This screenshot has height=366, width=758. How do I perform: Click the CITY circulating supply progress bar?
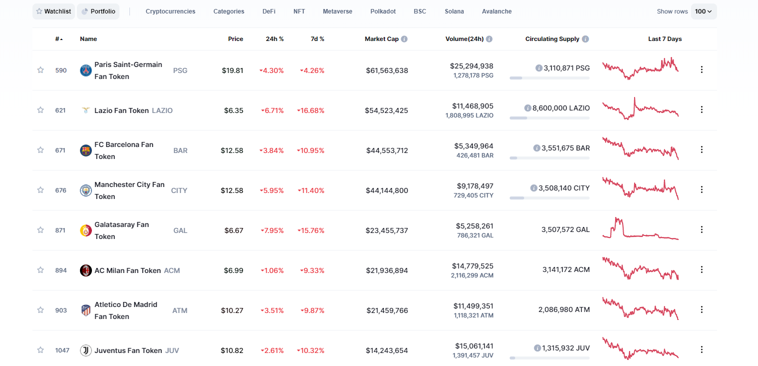pos(550,198)
